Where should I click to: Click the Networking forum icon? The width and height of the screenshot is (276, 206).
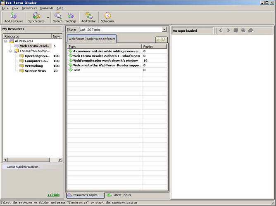pyautogui.click(x=21, y=66)
